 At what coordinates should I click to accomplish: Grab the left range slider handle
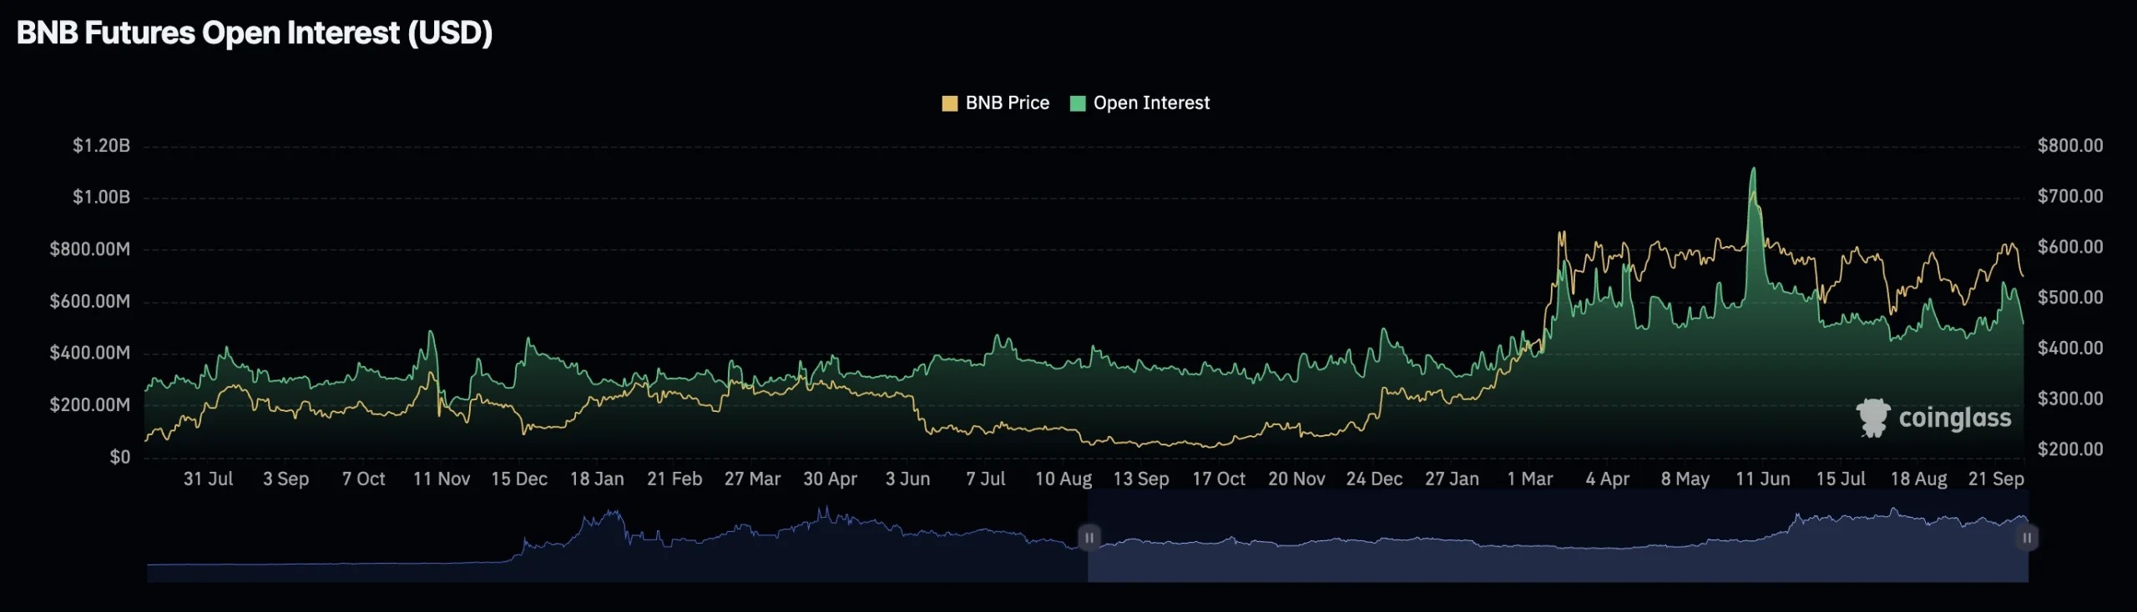click(1089, 538)
